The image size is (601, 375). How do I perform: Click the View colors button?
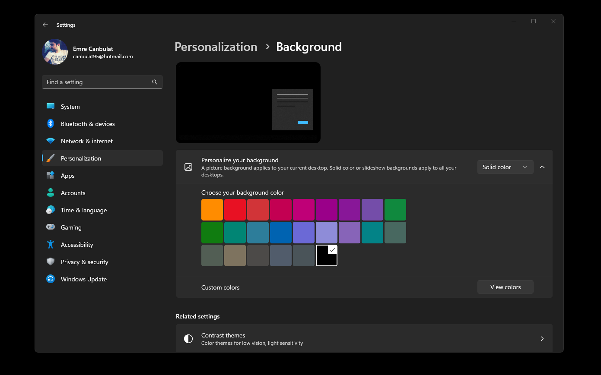[505, 287]
